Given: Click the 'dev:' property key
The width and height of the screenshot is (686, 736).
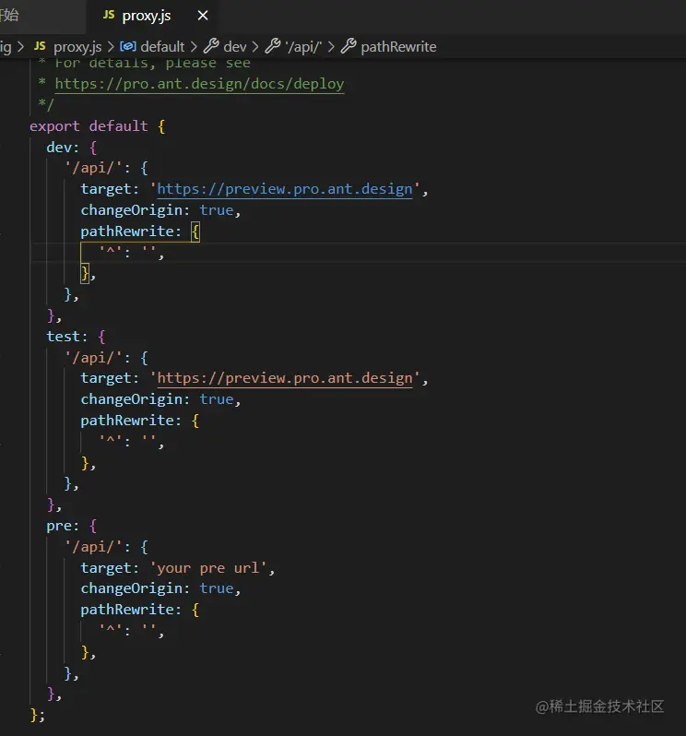Looking at the screenshot, I should [x=63, y=148].
